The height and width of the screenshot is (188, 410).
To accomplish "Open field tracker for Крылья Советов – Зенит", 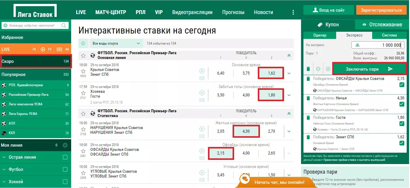I will pos(202,78).
